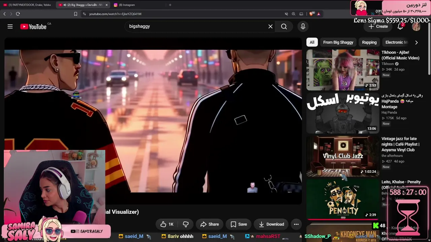Click the Download button
This screenshot has height=242, width=431.
pos(271,224)
